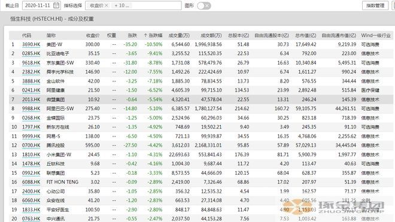395x222 pixels.
Task: Open stock code link 9618.HK
Action: tap(31, 63)
